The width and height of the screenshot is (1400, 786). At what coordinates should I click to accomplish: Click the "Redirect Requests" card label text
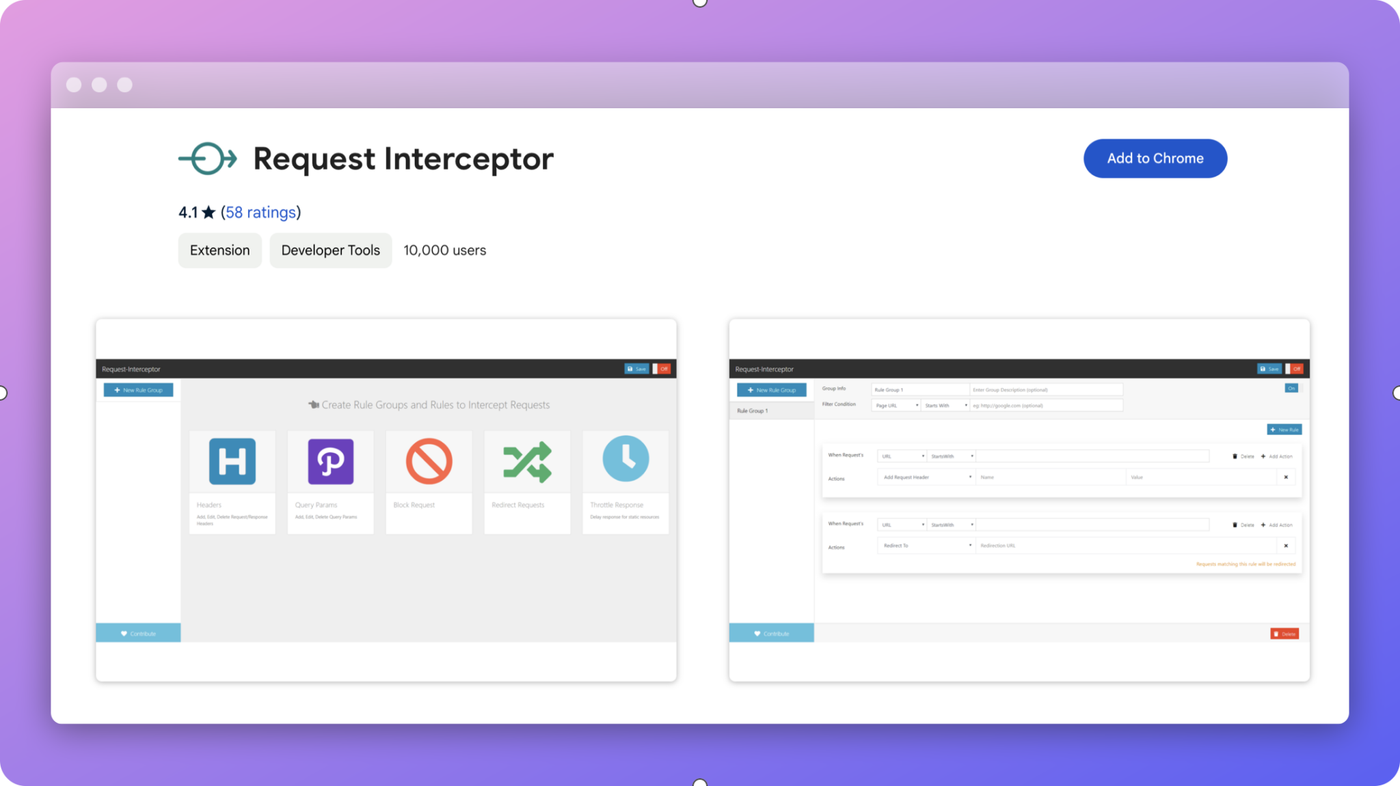tap(518, 505)
